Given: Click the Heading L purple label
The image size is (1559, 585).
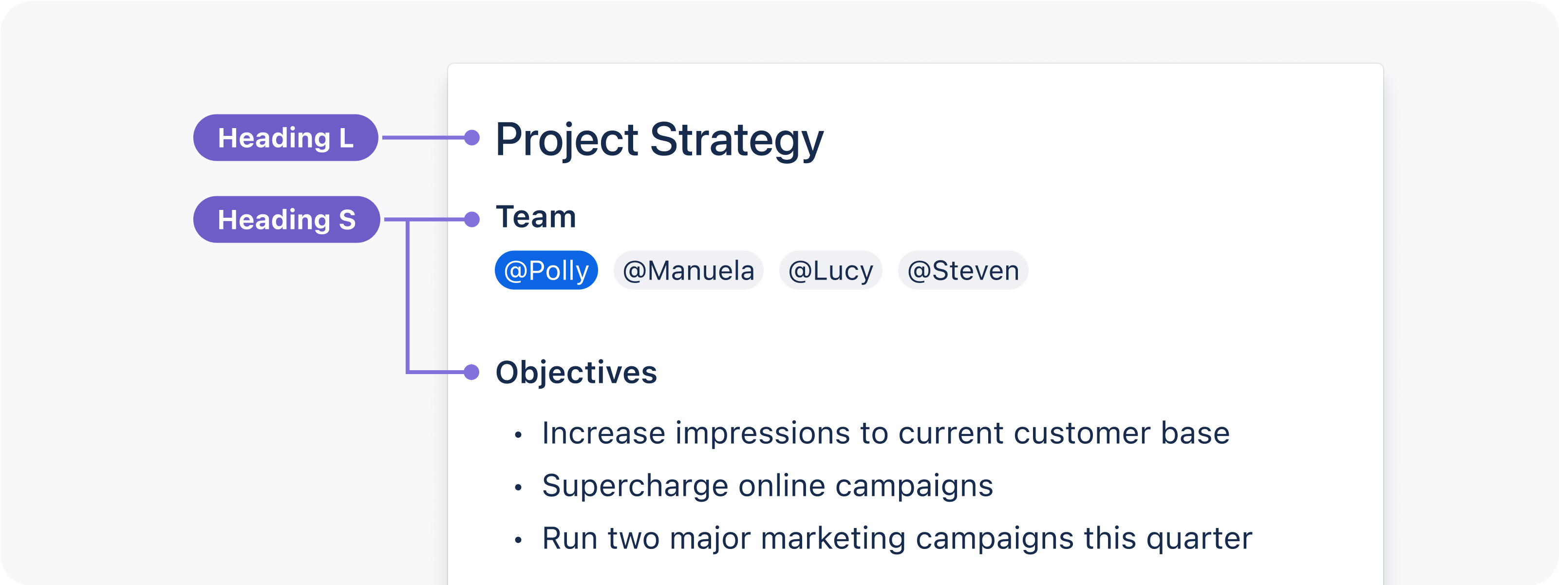Looking at the screenshot, I should [x=286, y=137].
